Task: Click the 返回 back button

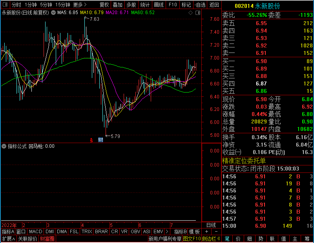Action: click(214, 5)
